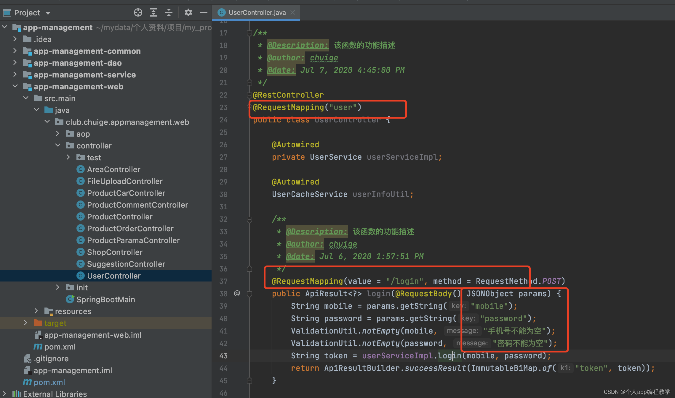Select ProductController class icon
675x398 pixels.
[x=81, y=216]
